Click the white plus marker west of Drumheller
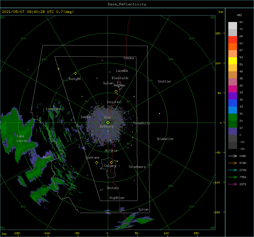 tap(159, 113)
